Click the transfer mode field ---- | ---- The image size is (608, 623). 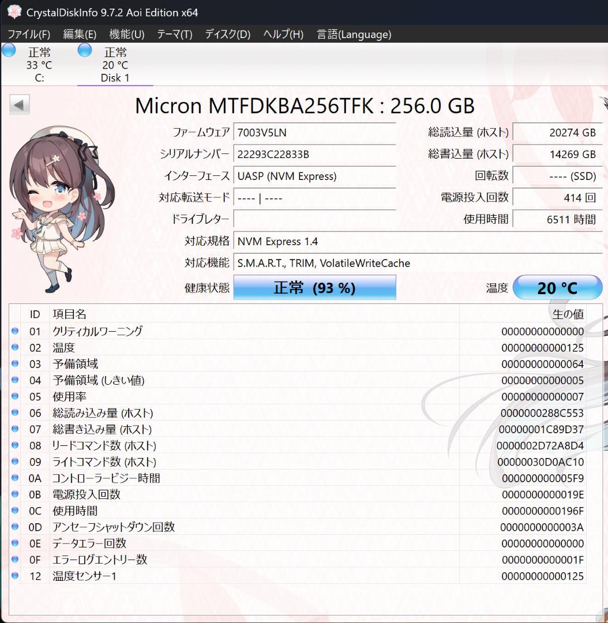(x=315, y=197)
